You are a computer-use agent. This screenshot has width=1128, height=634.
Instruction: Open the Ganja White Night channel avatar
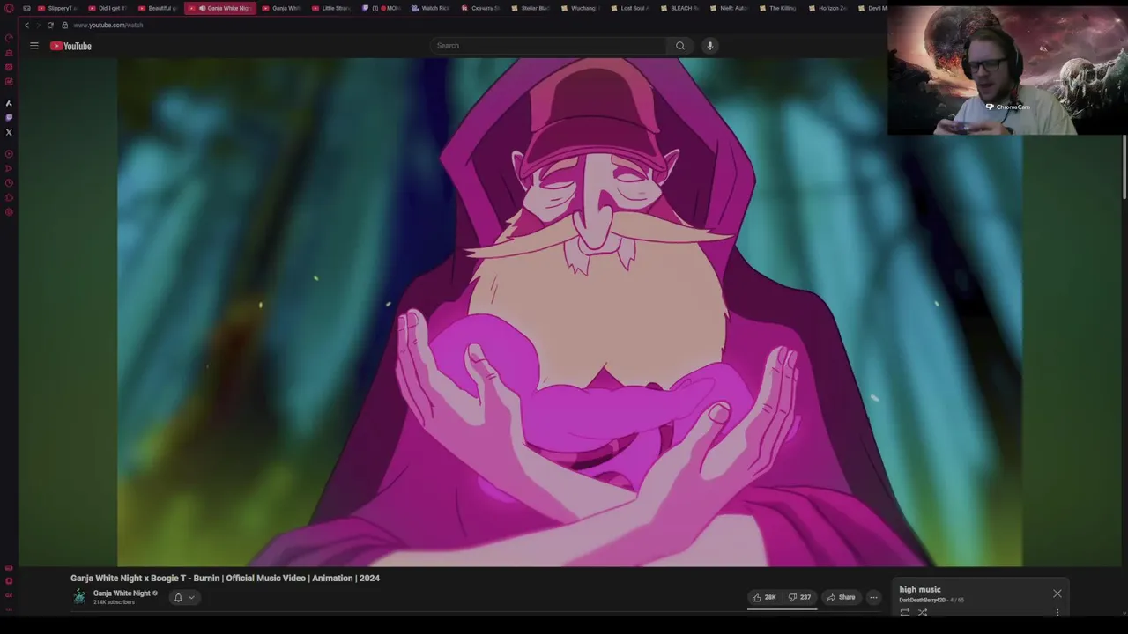coord(79,597)
